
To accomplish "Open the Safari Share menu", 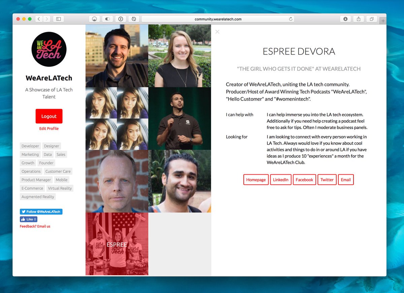I will [359, 19].
